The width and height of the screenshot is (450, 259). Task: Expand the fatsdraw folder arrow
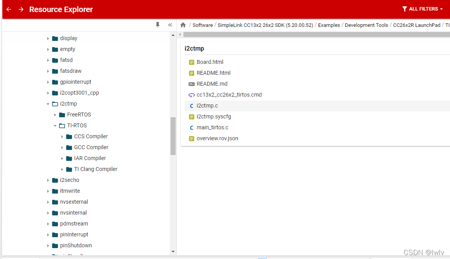[48, 71]
